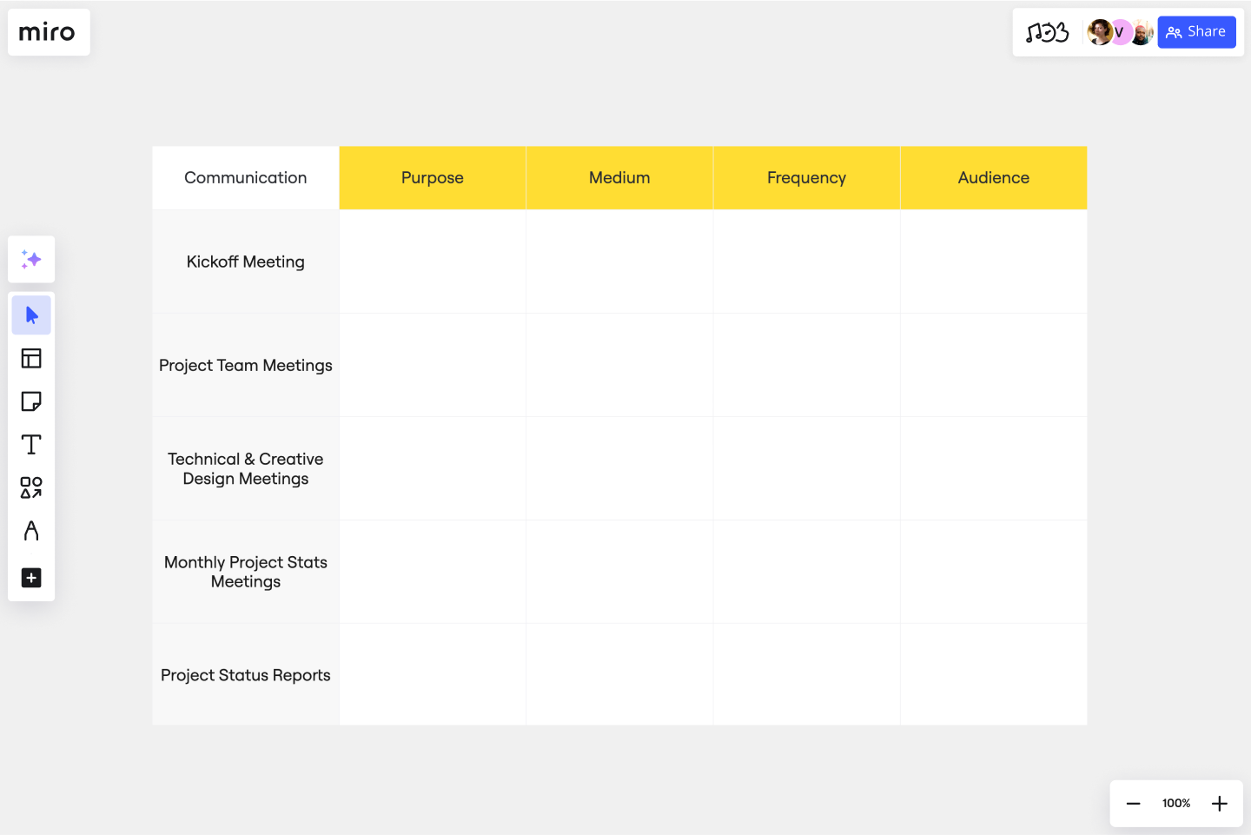Image resolution: width=1251 pixels, height=835 pixels.
Task: Create a sticky note with the note tool
Action: [x=31, y=401]
